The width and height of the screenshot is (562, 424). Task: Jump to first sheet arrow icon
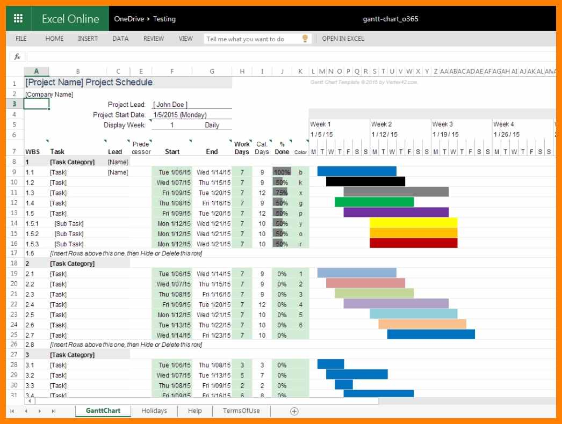point(12,411)
